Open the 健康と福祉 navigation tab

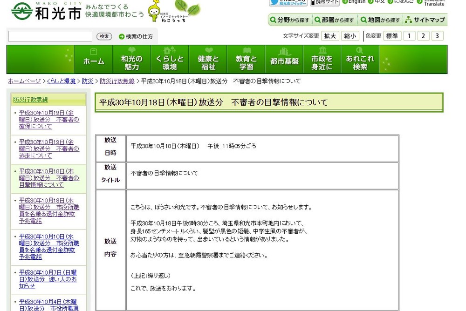208,59
